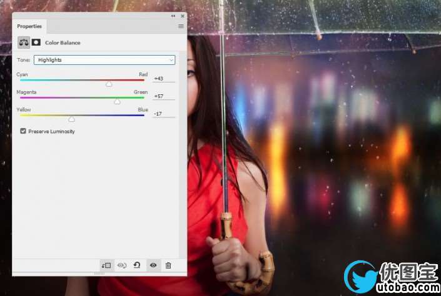View previous state icon
The width and height of the screenshot is (441, 296).
[x=122, y=265]
